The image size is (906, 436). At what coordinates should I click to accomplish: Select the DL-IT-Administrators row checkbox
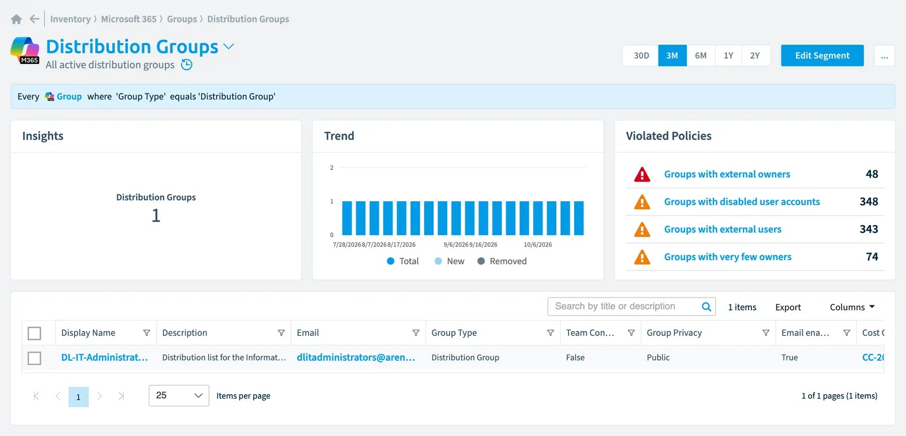(x=35, y=358)
